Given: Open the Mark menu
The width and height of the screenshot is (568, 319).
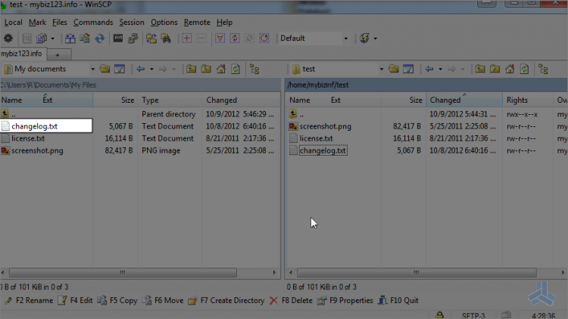Looking at the screenshot, I should (37, 23).
